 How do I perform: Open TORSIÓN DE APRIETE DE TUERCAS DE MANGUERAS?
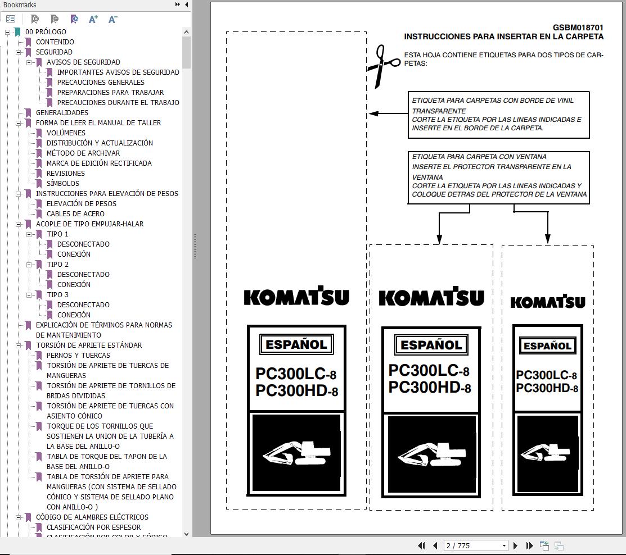pyautogui.click(x=108, y=370)
